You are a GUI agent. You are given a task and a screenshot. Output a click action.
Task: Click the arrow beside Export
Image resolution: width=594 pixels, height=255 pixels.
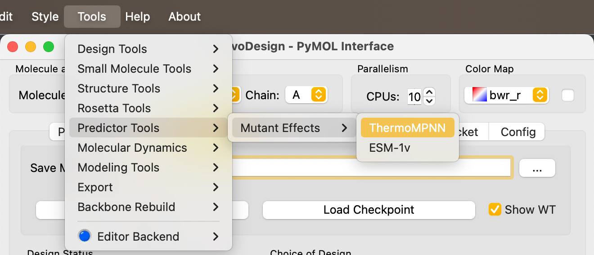(216, 187)
